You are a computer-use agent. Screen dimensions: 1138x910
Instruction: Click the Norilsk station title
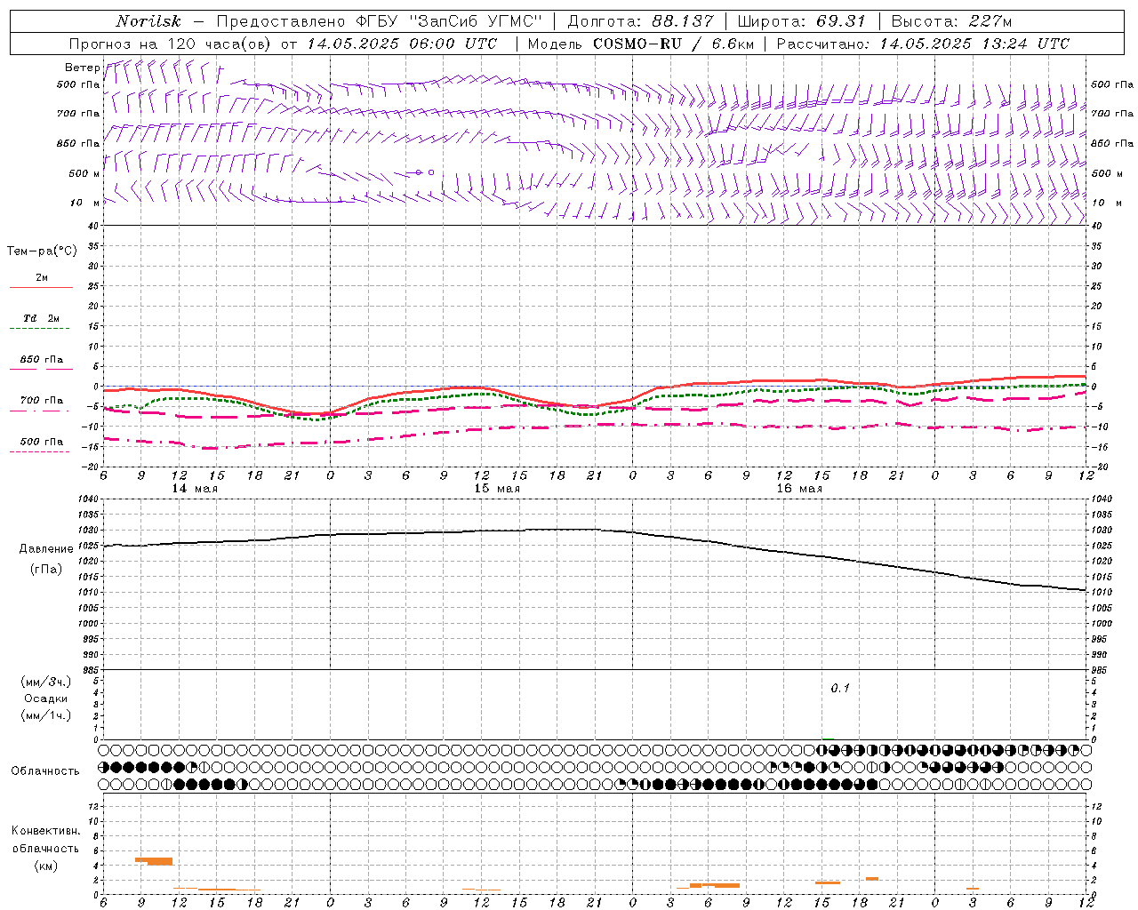[x=148, y=21]
